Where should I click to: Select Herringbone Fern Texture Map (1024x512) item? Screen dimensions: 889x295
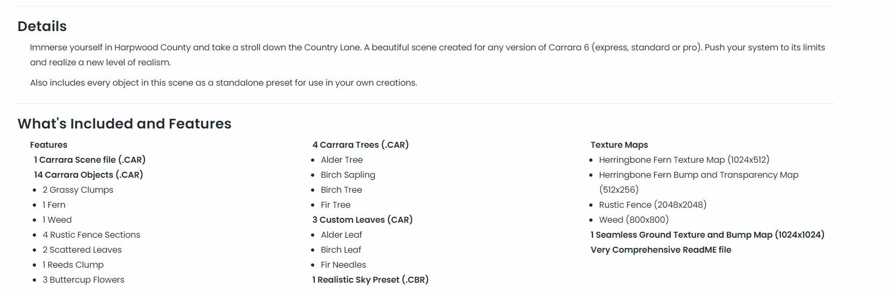click(x=684, y=160)
